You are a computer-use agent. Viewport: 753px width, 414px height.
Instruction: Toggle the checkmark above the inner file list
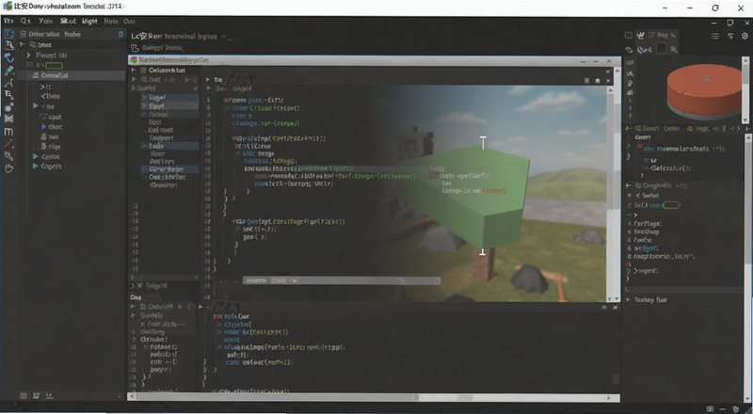click(x=196, y=88)
